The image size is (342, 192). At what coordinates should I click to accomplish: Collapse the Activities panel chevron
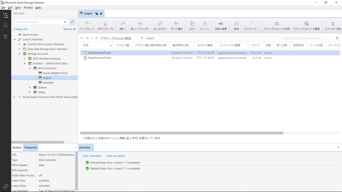pos(338,147)
